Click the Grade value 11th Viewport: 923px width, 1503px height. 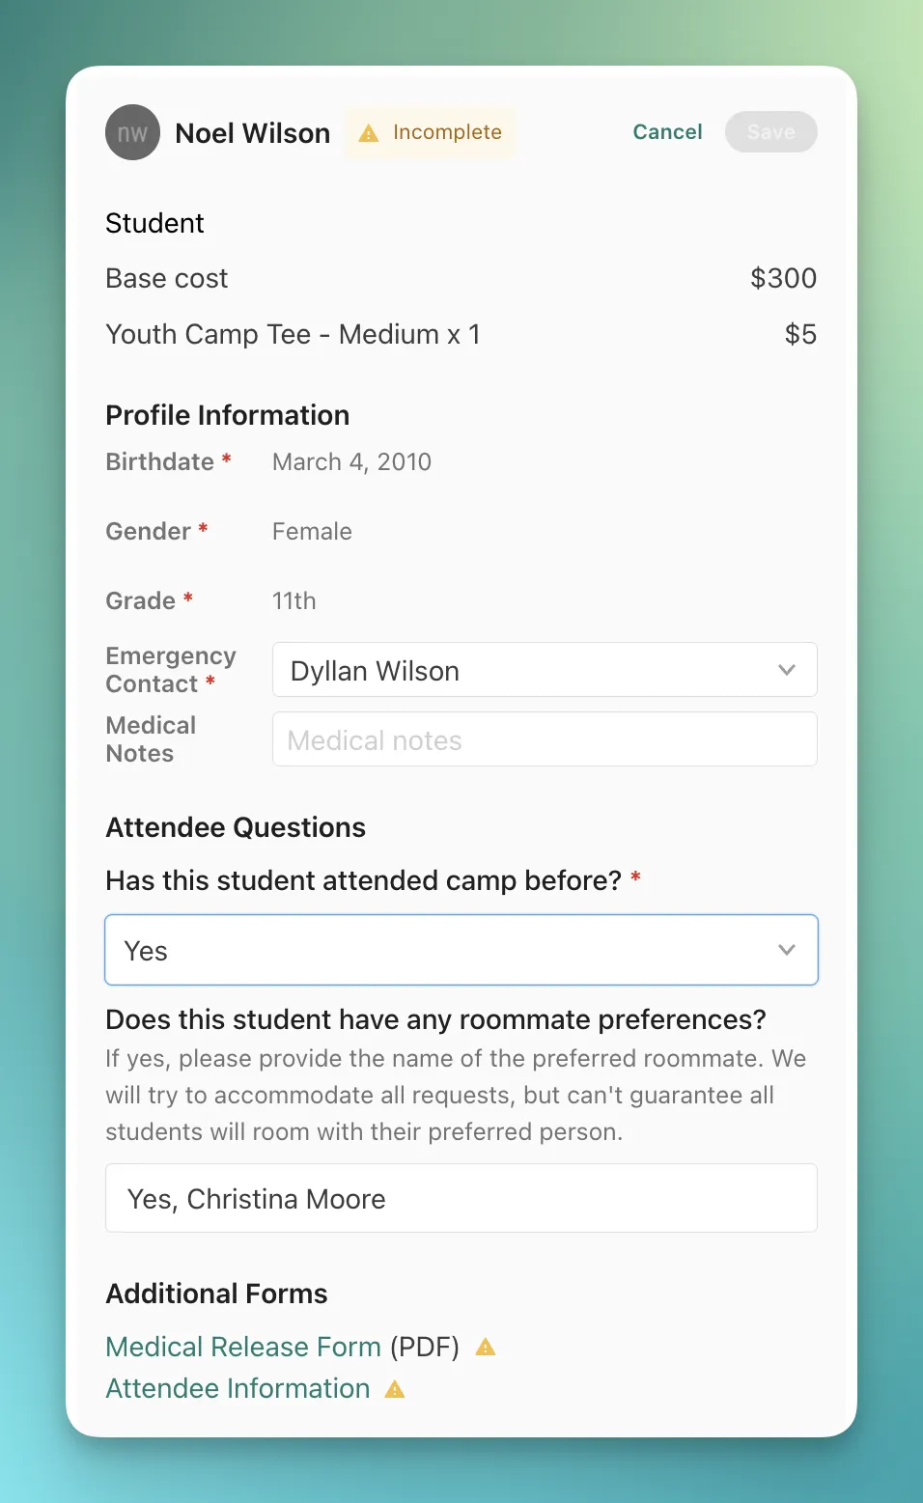(294, 601)
